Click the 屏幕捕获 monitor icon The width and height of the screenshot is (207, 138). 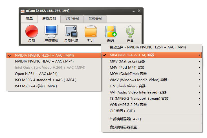(51, 31)
